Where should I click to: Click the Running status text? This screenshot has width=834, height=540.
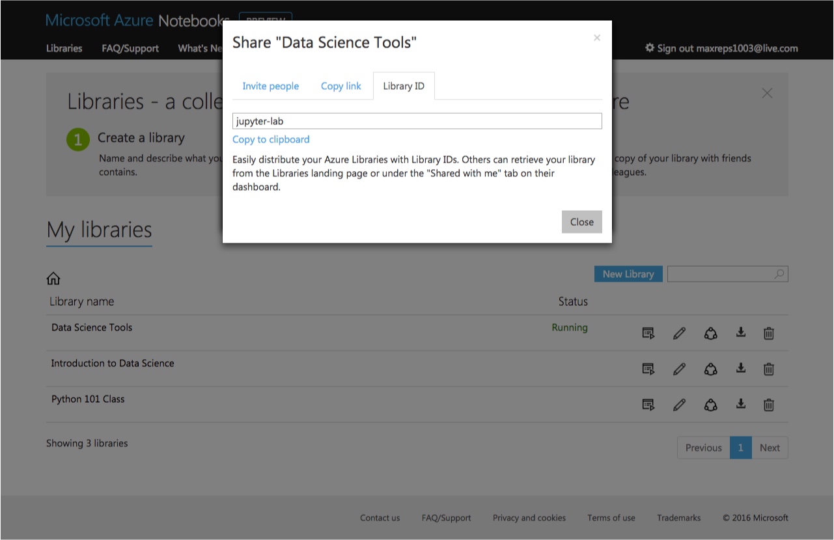[570, 327]
